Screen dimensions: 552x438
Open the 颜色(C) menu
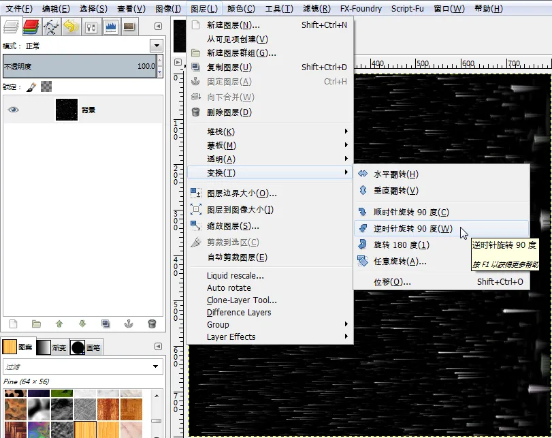click(x=241, y=8)
